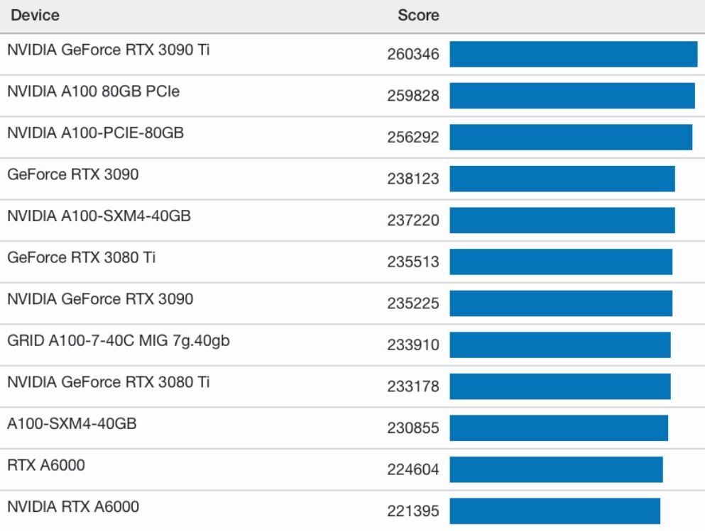The width and height of the screenshot is (705, 531).
Task: Click the score value 256292
Action: click(412, 138)
